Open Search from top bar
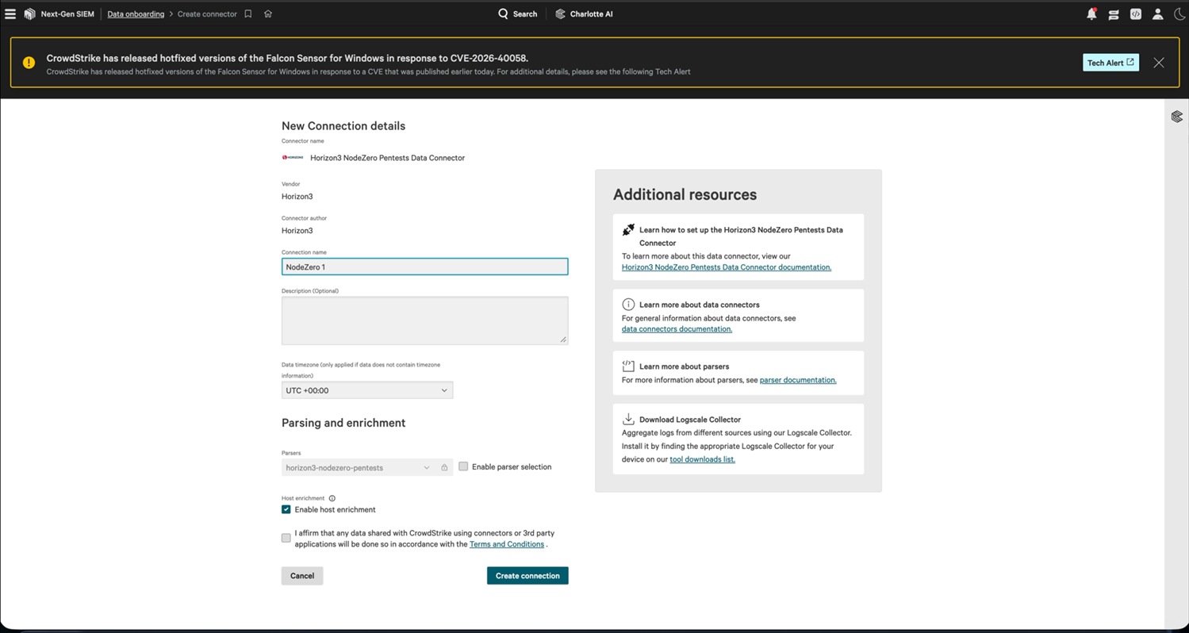 point(517,14)
